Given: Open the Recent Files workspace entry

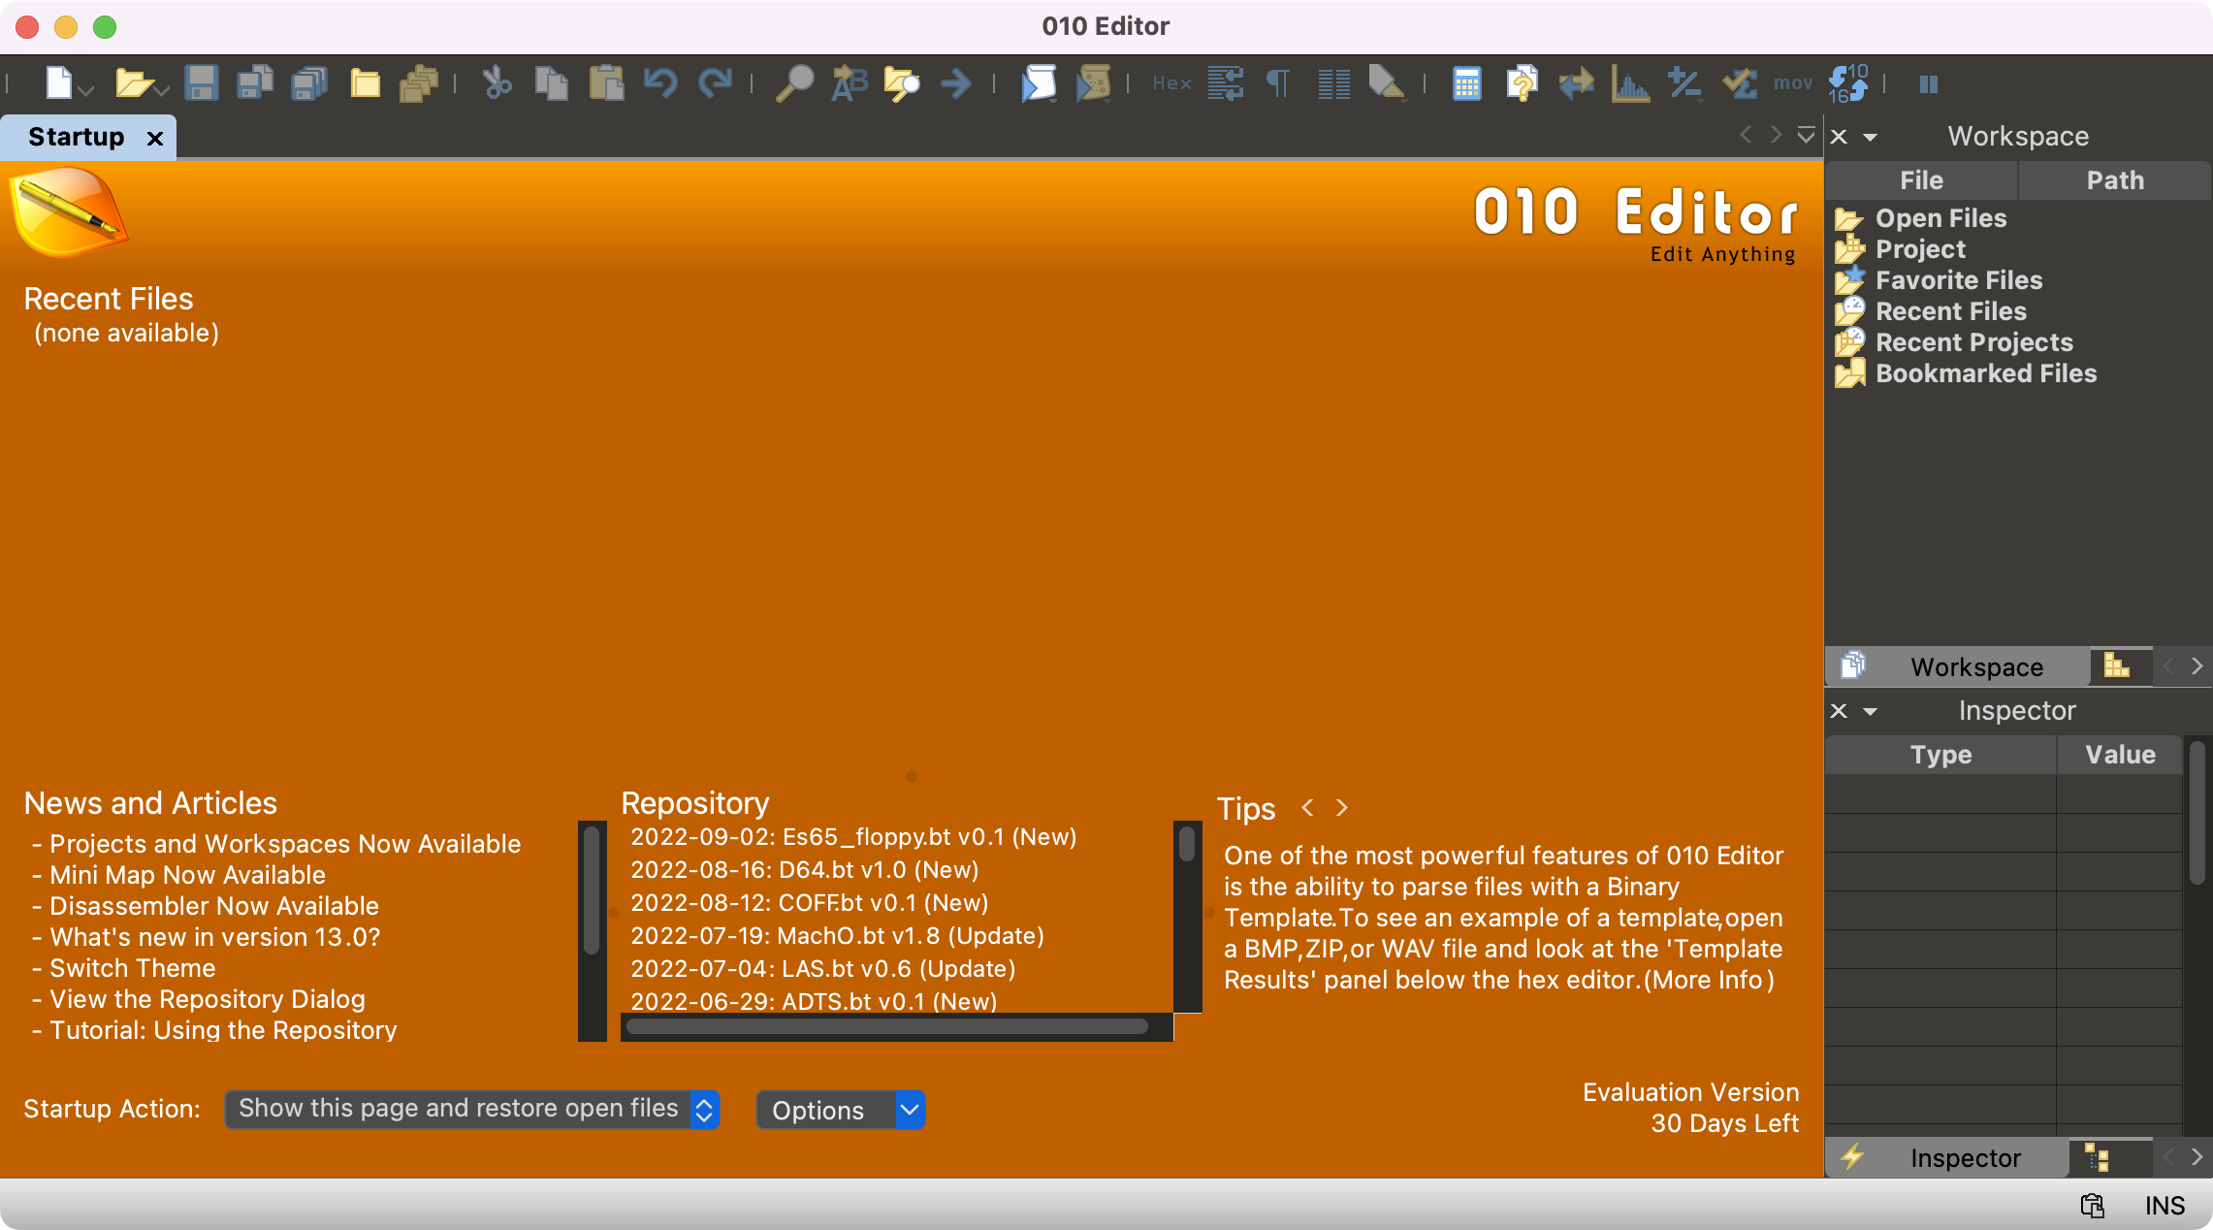Looking at the screenshot, I should 1951,311.
